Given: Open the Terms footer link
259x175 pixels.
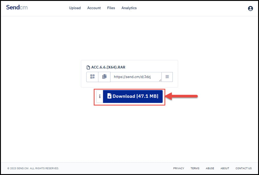Looking at the screenshot, I should click(x=195, y=168).
